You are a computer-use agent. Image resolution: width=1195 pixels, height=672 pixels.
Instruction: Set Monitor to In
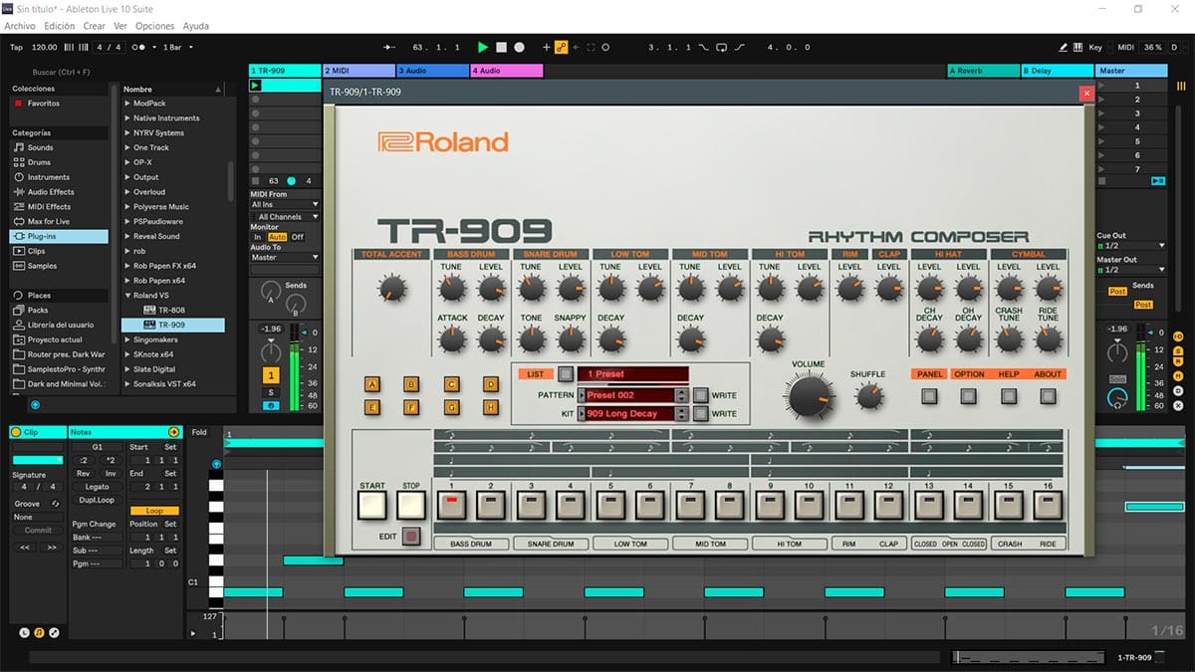[258, 237]
